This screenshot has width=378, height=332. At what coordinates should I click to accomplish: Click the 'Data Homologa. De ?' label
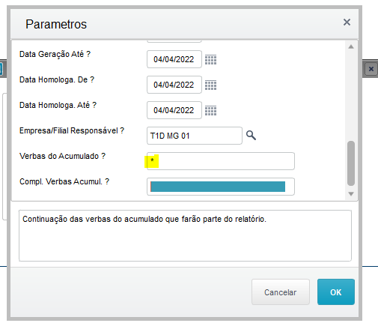(x=57, y=79)
